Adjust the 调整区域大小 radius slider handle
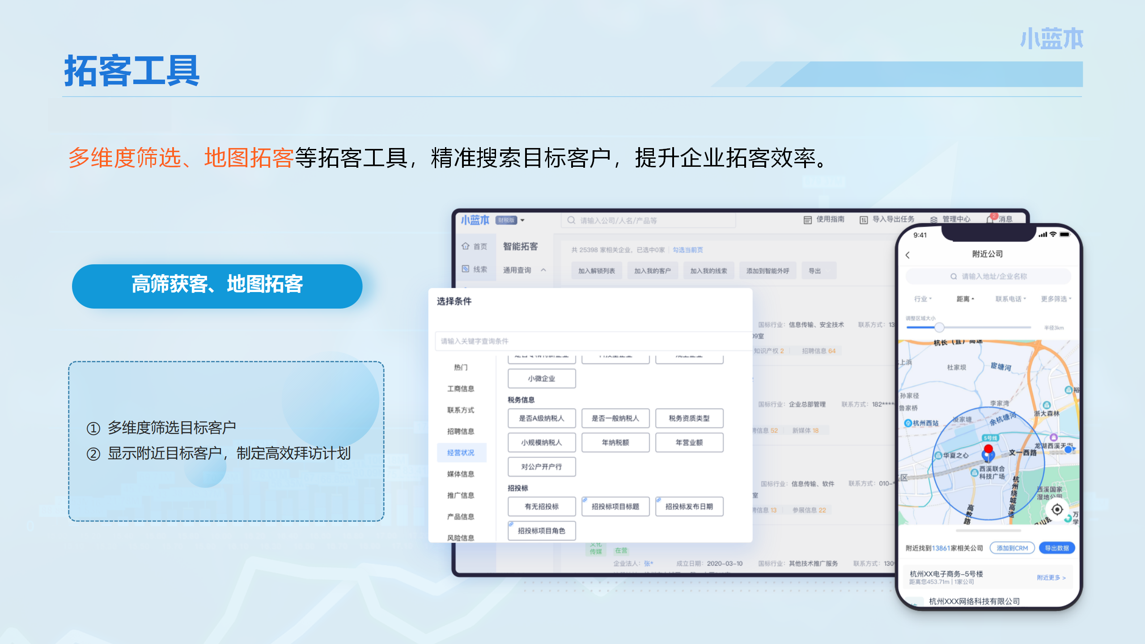This screenshot has width=1145, height=644. point(939,327)
